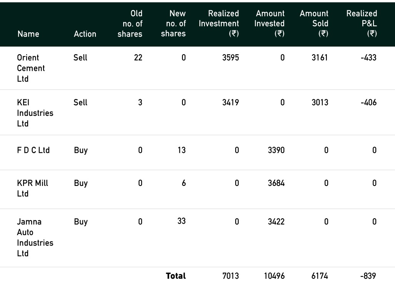Click "Buy" in the KPR Mill row
This screenshot has height=286, width=395.
click(81, 183)
